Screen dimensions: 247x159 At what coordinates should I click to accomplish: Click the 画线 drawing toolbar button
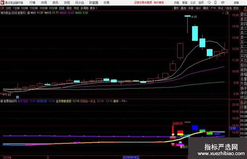206,8
